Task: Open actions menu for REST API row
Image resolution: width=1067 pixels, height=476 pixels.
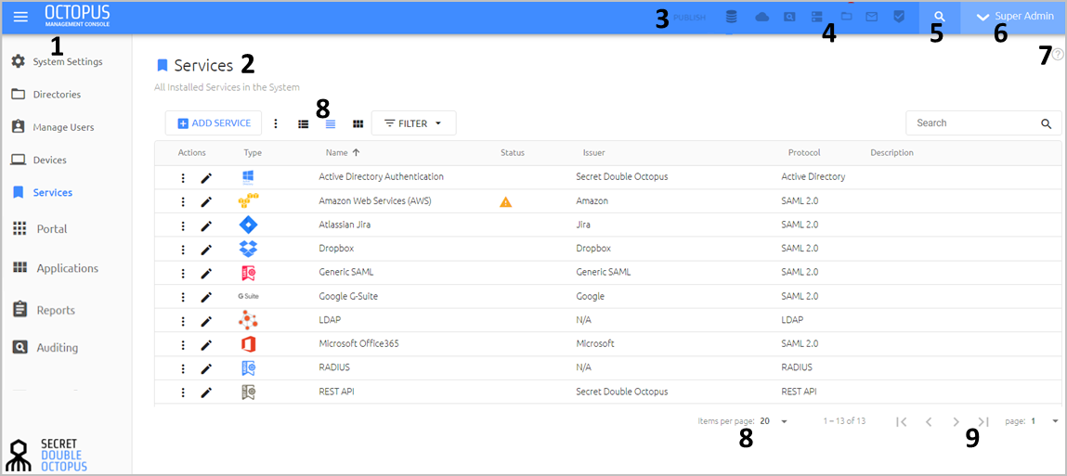Action: 183,392
